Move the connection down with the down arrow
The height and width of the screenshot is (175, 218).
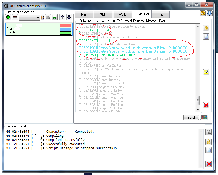69,17
